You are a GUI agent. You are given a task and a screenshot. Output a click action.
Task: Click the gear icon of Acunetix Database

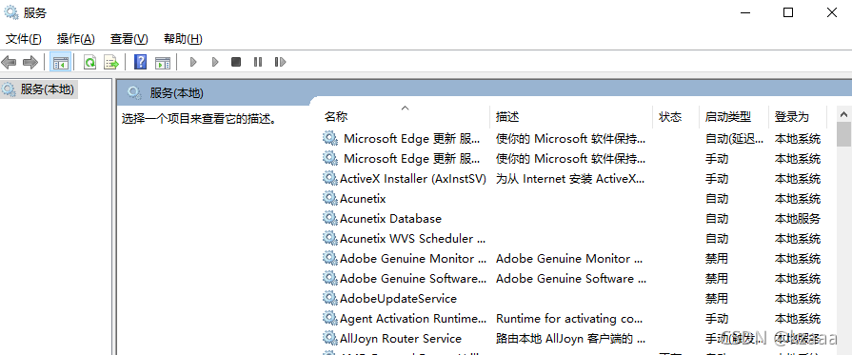coord(329,218)
